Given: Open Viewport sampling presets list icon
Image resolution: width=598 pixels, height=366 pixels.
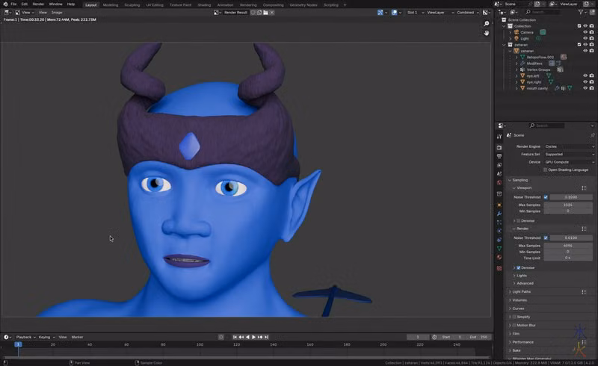Looking at the screenshot, I should pos(584,188).
